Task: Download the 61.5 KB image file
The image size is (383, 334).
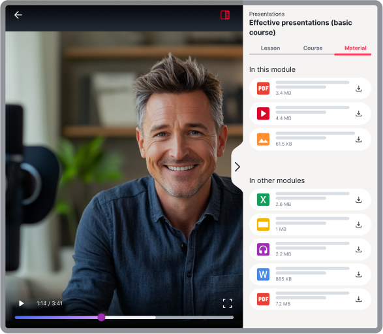Action: click(358, 139)
